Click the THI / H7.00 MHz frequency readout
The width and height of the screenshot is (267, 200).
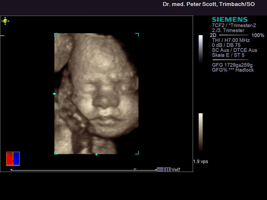pyautogui.click(x=231, y=40)
